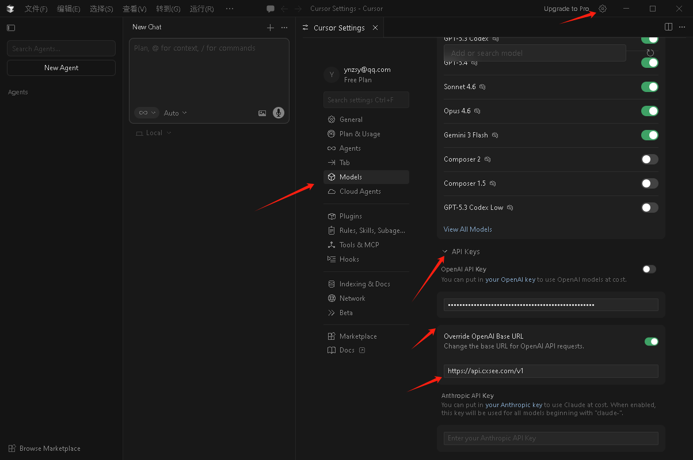Open the View All Models link
Screen dimensions: 693x460
tap(467, 229)
